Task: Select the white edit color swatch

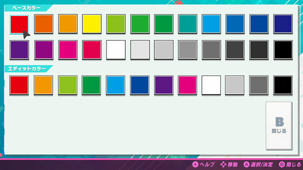Action: click(211, 85)
